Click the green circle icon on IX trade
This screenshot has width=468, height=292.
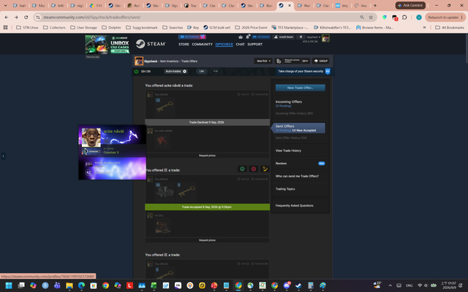(242, 169)
